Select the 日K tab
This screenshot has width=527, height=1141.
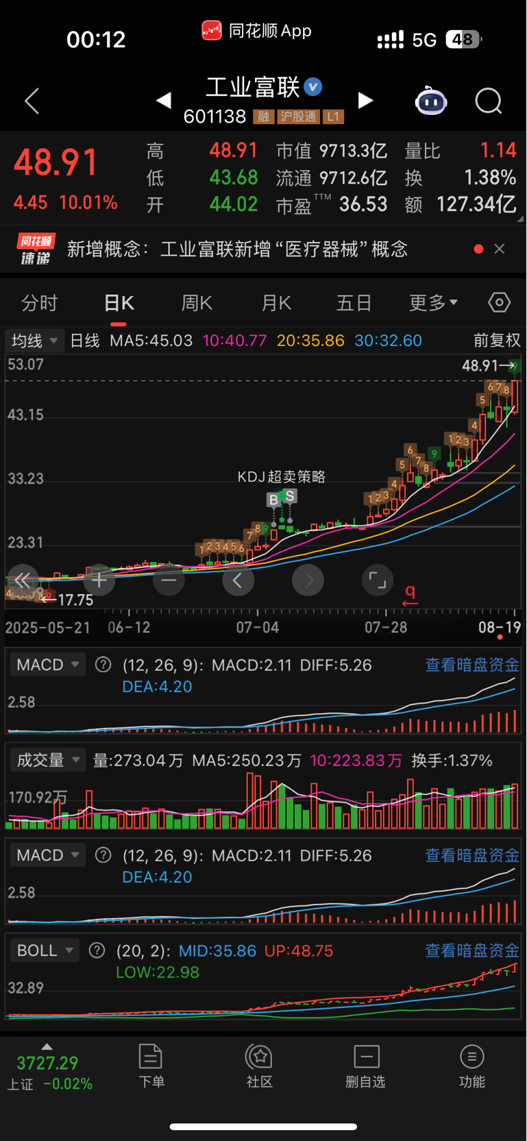tap(119, 303)
